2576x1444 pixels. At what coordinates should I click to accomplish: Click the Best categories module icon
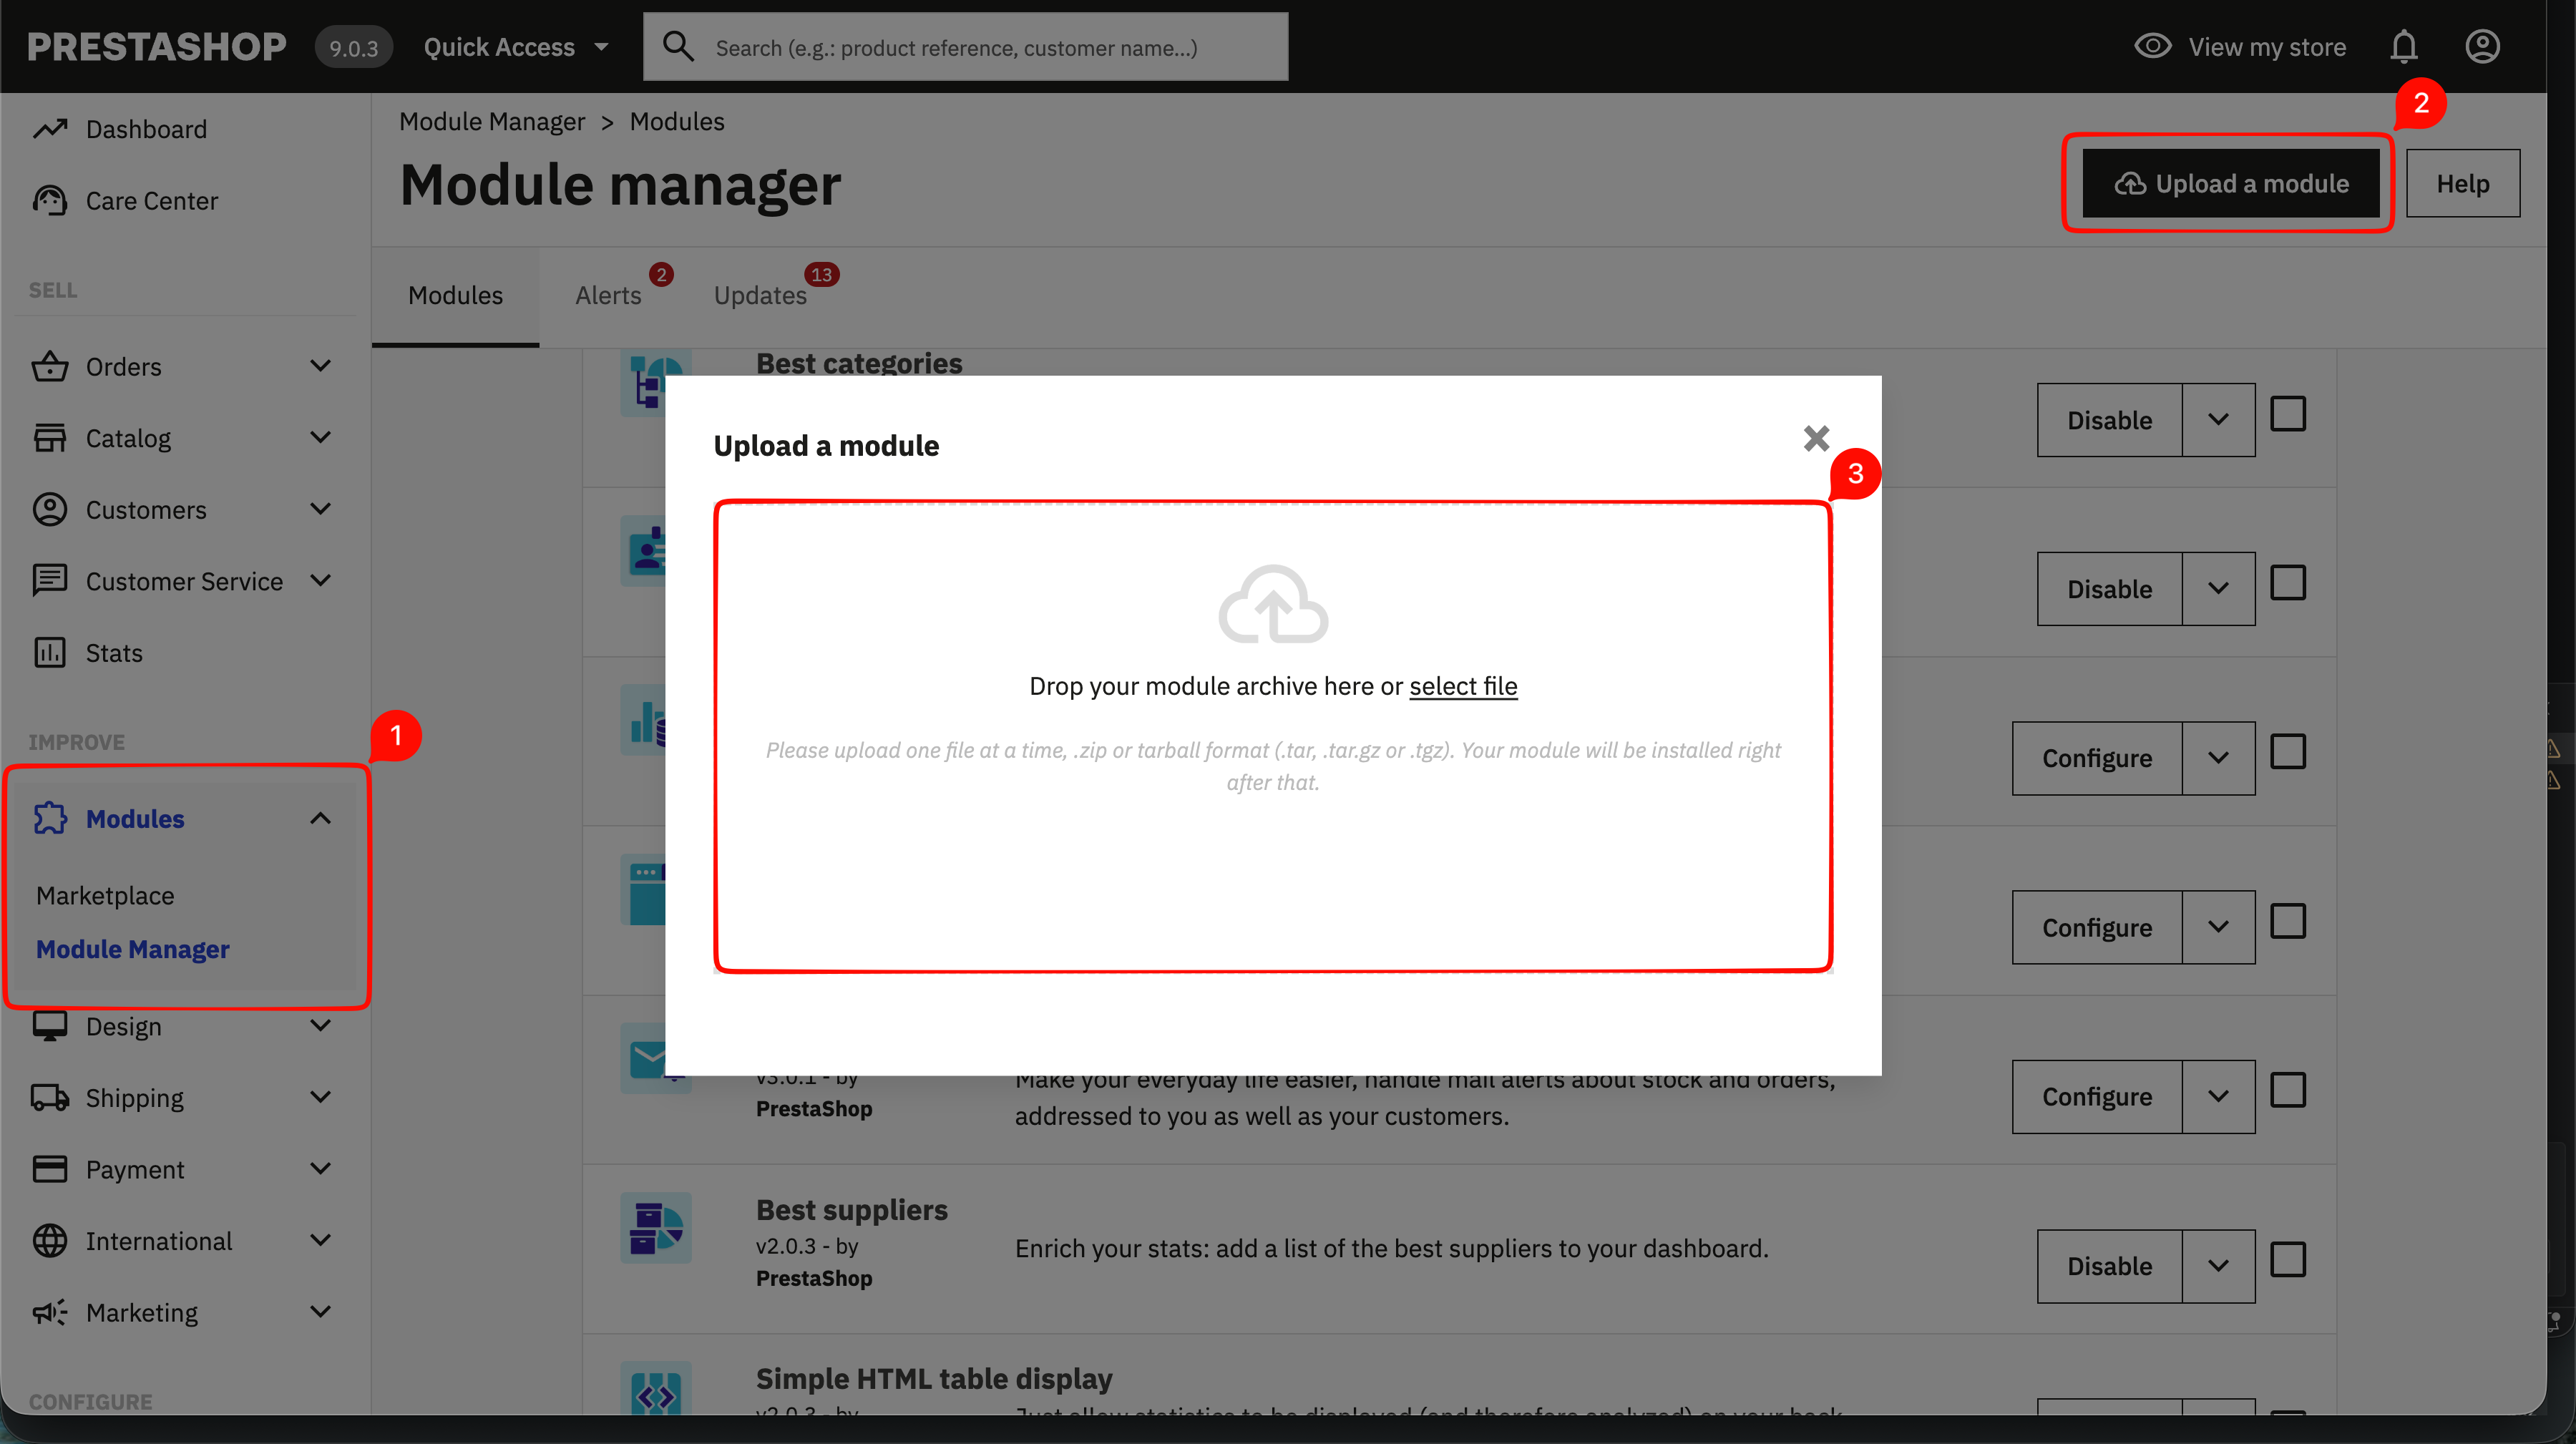click(642, 383)
